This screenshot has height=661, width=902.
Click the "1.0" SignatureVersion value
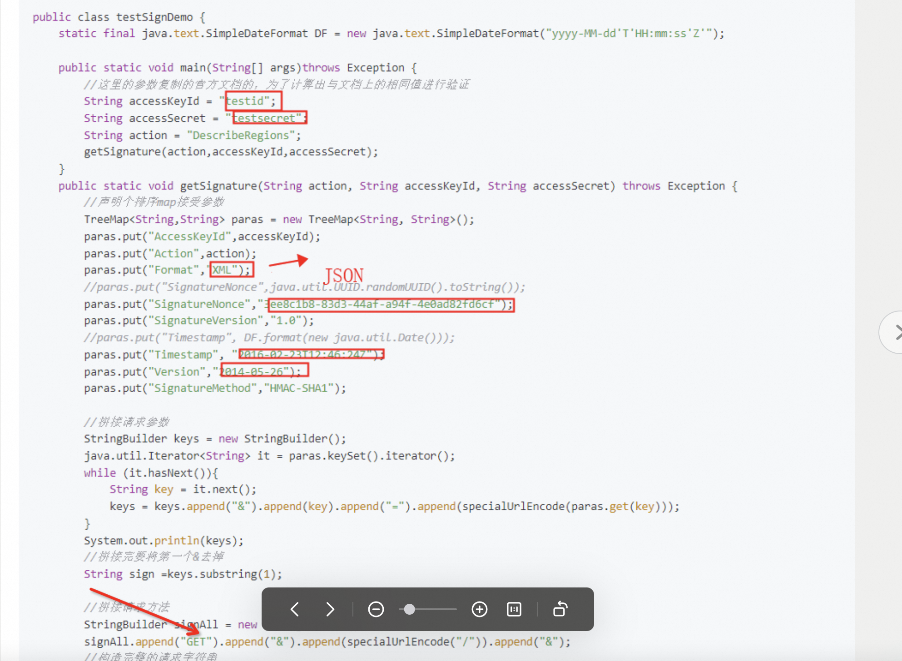(286, 321)
